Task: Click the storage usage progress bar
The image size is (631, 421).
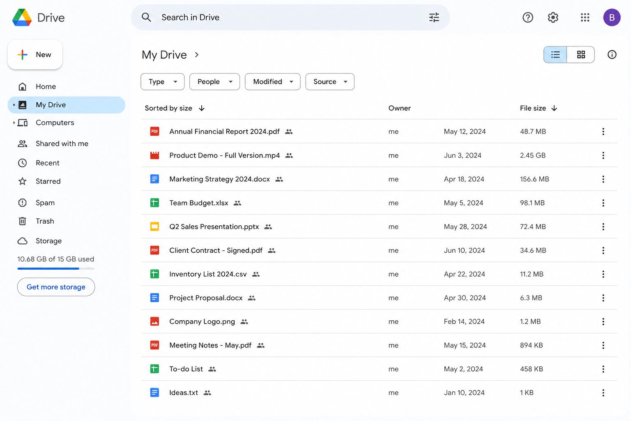Action: (x=56, y=268)
